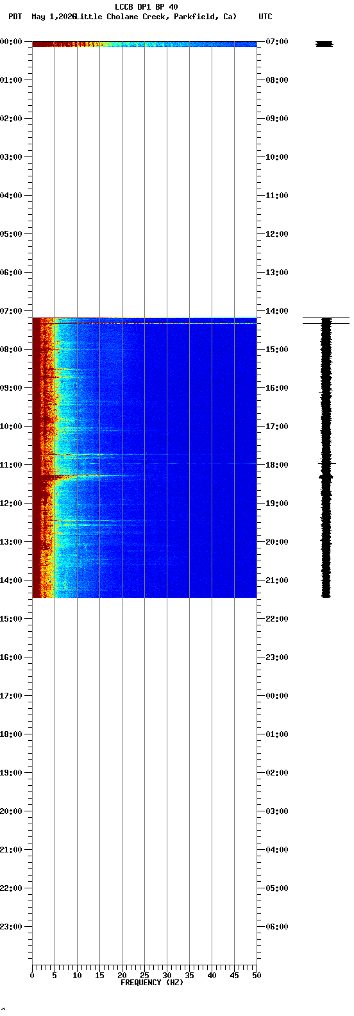Click the '23:00' PDT time label
The image size is (354, 1016).
pyautogui.click(x=12, y=927)
